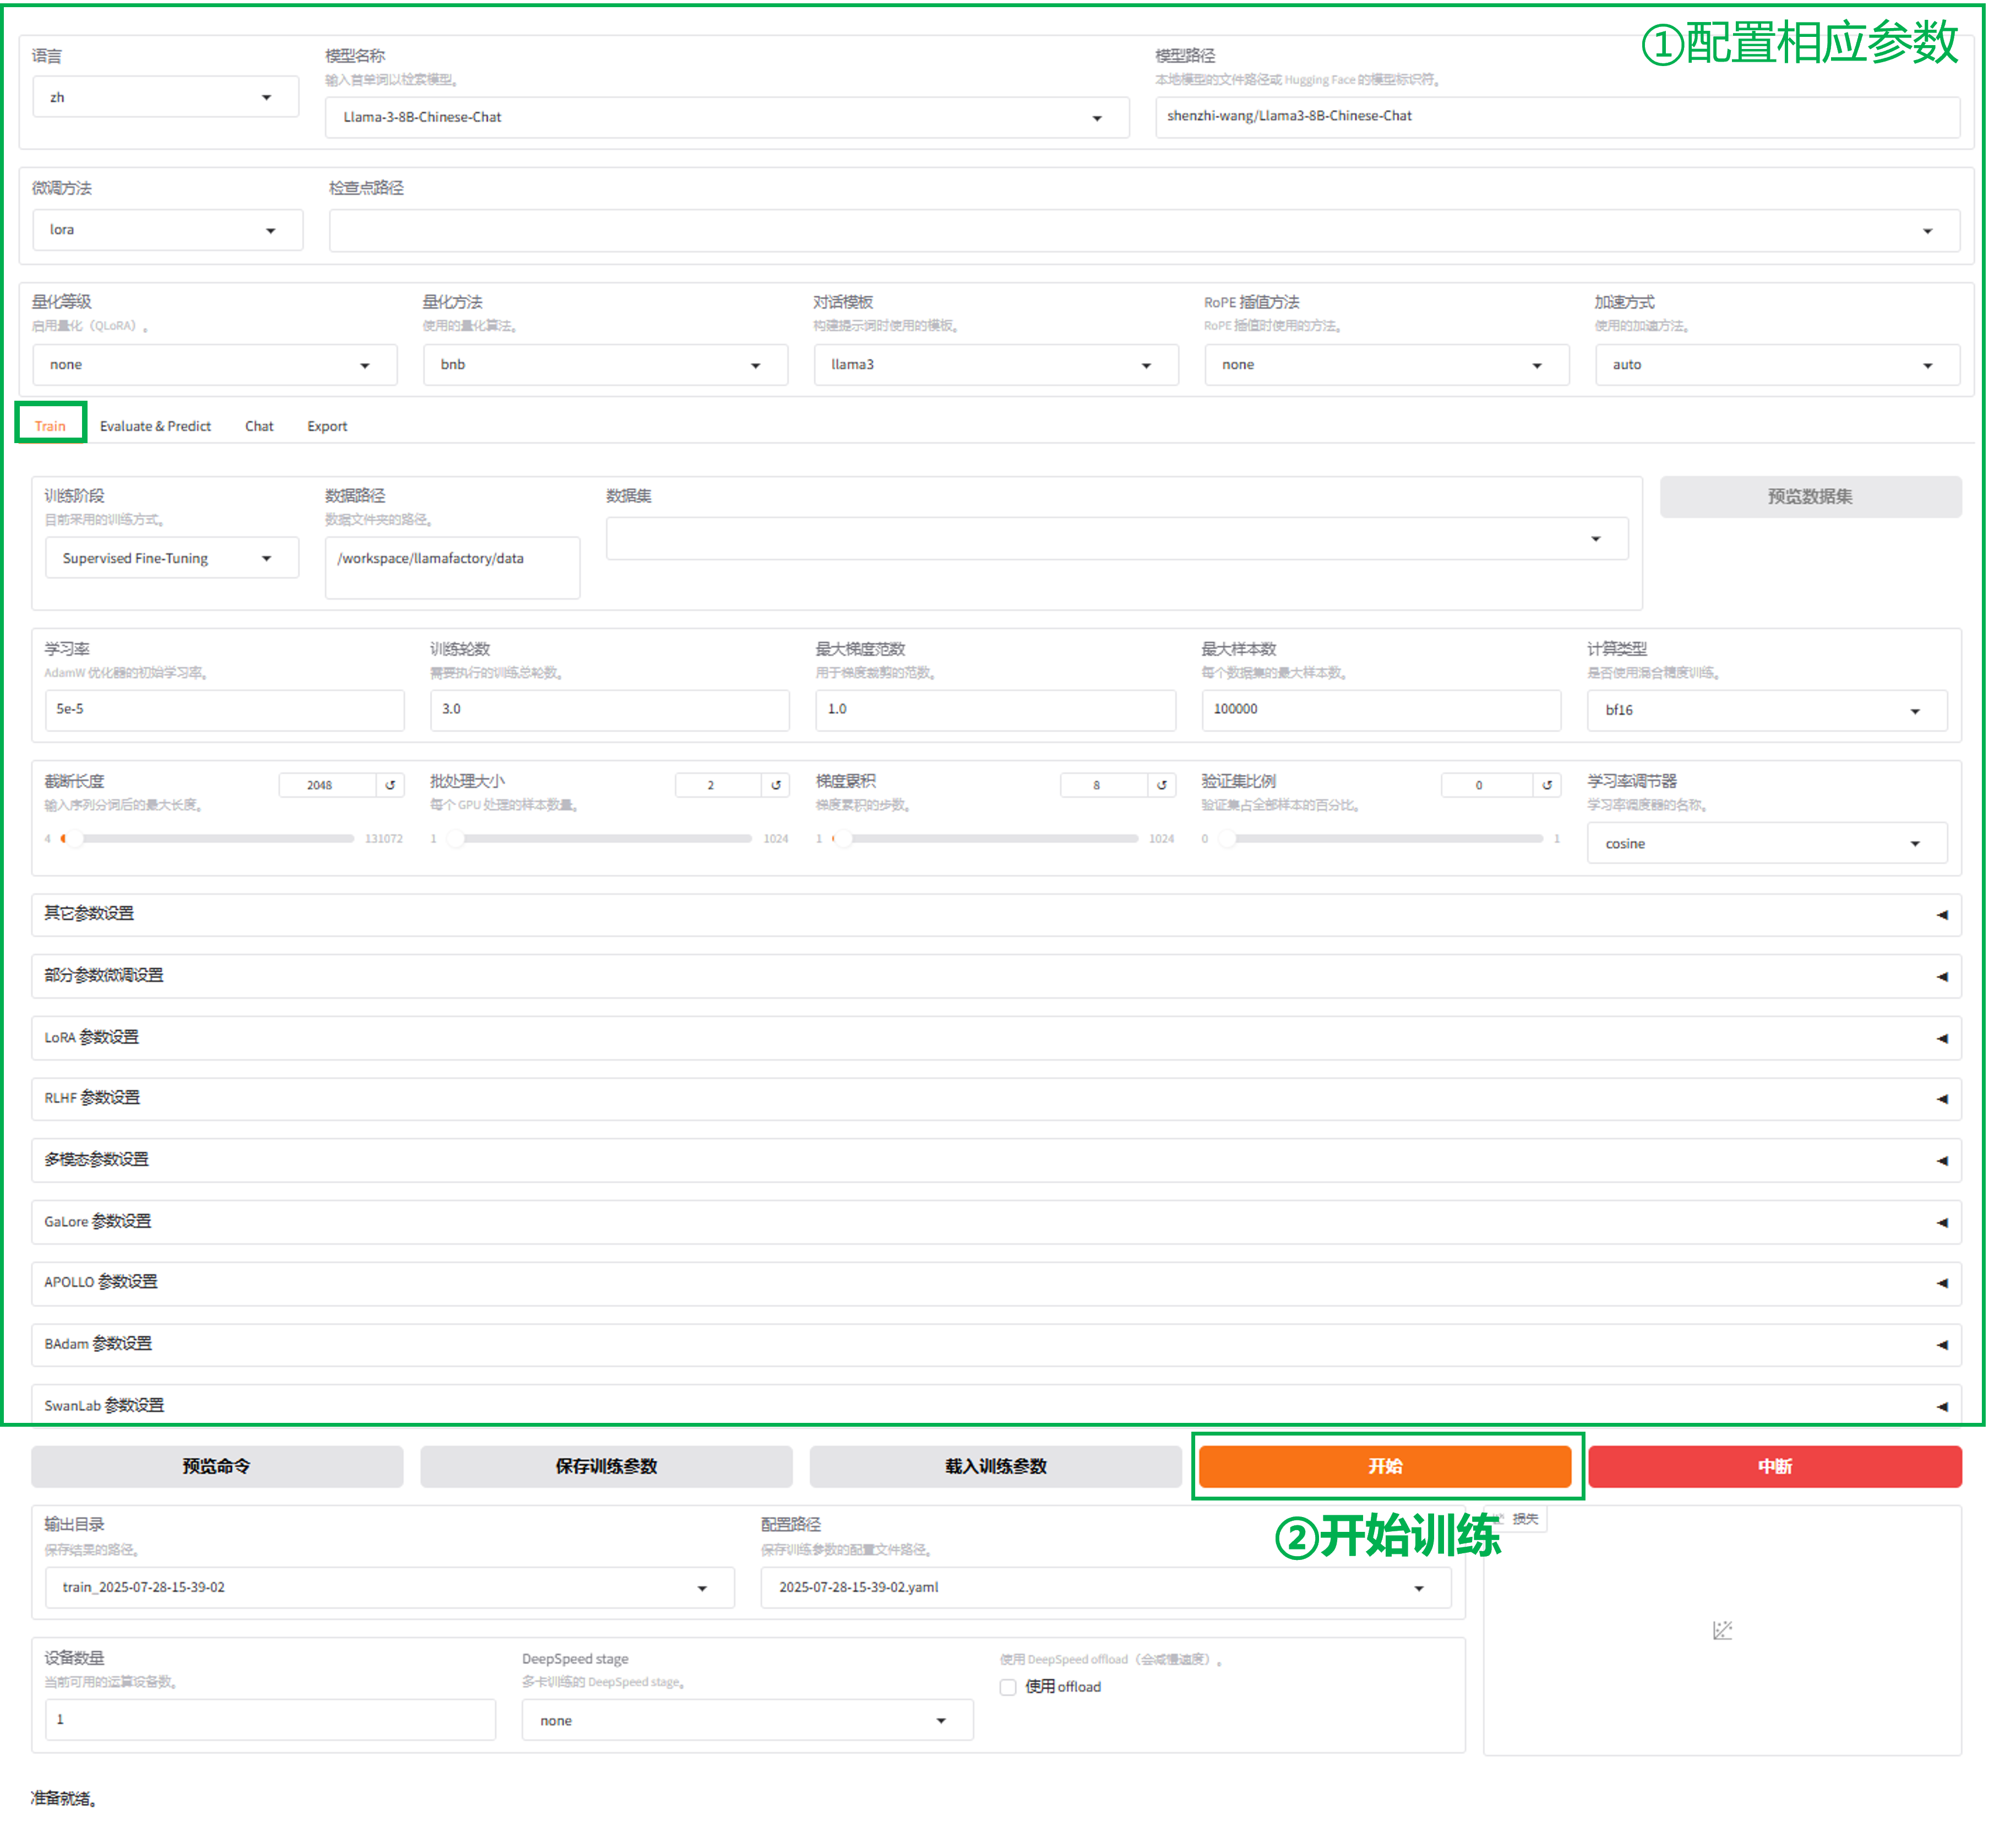
Task: Enable the 使用 offload checkbox
Action: coord(1008,1687)
